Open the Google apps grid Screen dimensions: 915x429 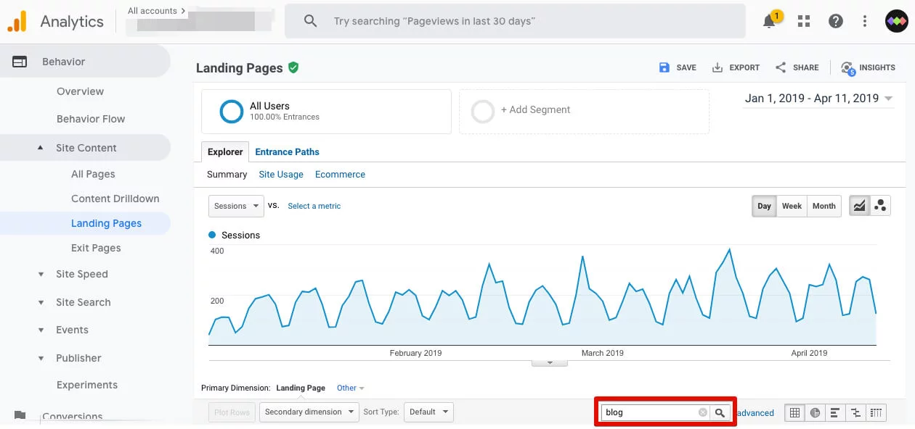coord(803,21)
